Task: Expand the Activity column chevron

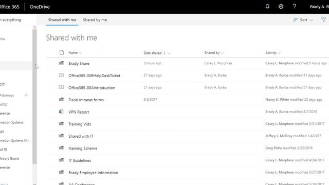Action: pos(279,53)
